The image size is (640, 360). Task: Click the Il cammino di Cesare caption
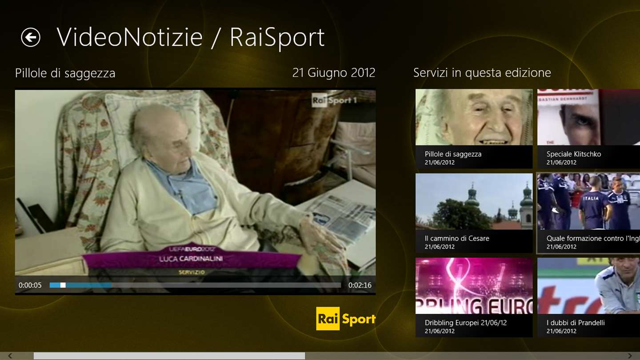(x=457, y=238)
